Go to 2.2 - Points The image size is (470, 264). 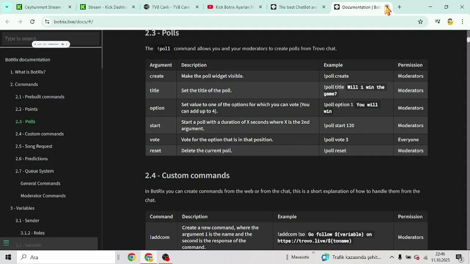pos(26,109)
